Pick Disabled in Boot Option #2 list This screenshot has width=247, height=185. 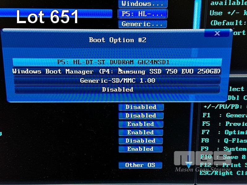click(x=117, y=89)
